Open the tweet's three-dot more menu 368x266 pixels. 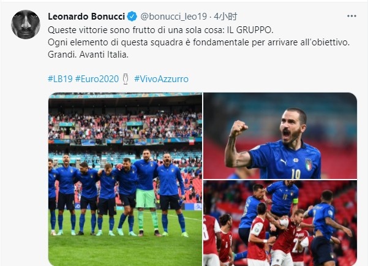[351, 16]
